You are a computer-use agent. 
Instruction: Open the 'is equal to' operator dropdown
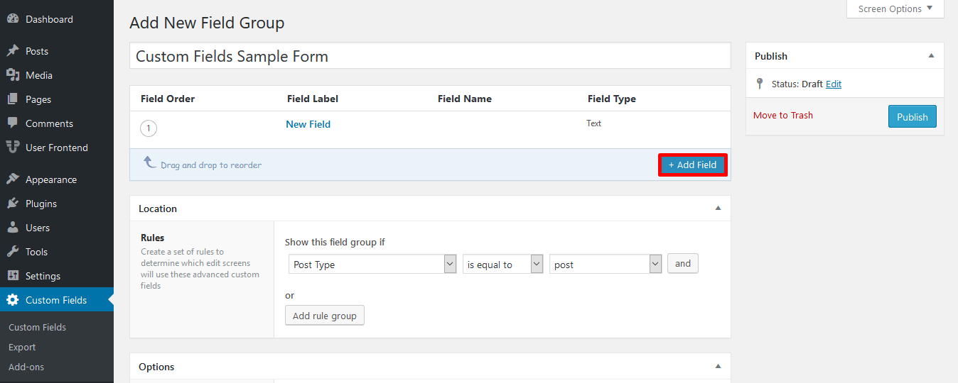[503, 265]
